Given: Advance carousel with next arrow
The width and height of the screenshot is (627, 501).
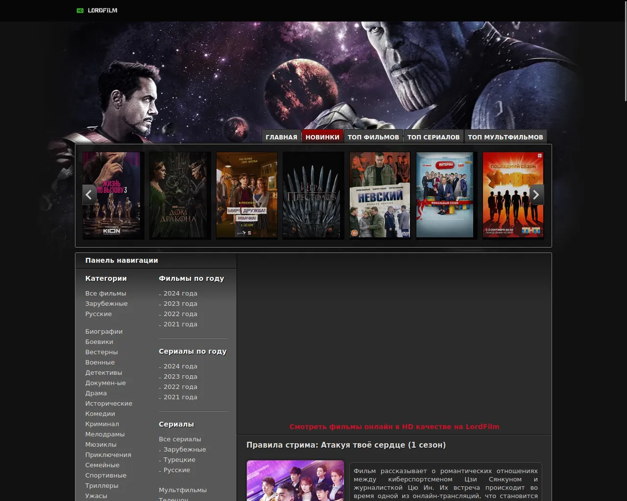Looking at the screenshot, I should (x=536, y=195).
